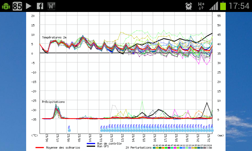Click the 20/12 date label
The height and width of the screenshot is (151, 252).
tap(198, 138)
